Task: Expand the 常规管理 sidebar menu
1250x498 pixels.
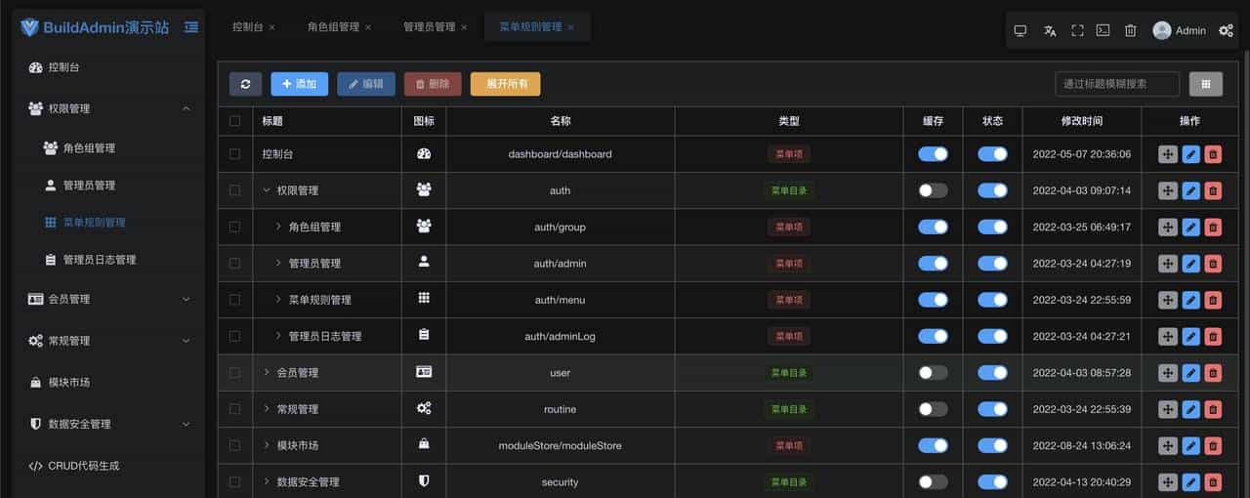Action: (186, 341)
